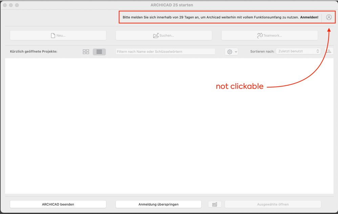338x214 pixels.
Task: Open the Sortieren nach stepper arrows
Action: point(318,51)
